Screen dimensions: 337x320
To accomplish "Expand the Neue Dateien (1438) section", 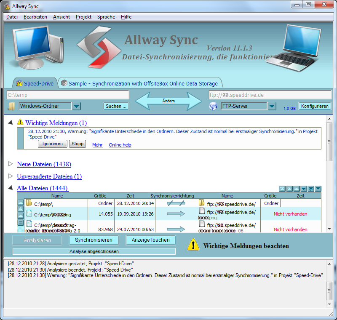I will [11, 164].
